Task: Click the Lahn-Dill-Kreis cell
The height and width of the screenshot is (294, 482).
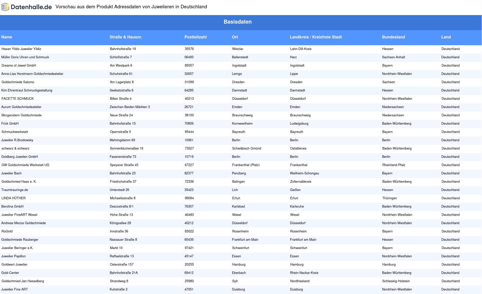Action: (301, 49)
